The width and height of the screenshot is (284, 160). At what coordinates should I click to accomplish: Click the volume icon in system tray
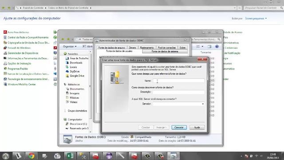pos(261,156)
